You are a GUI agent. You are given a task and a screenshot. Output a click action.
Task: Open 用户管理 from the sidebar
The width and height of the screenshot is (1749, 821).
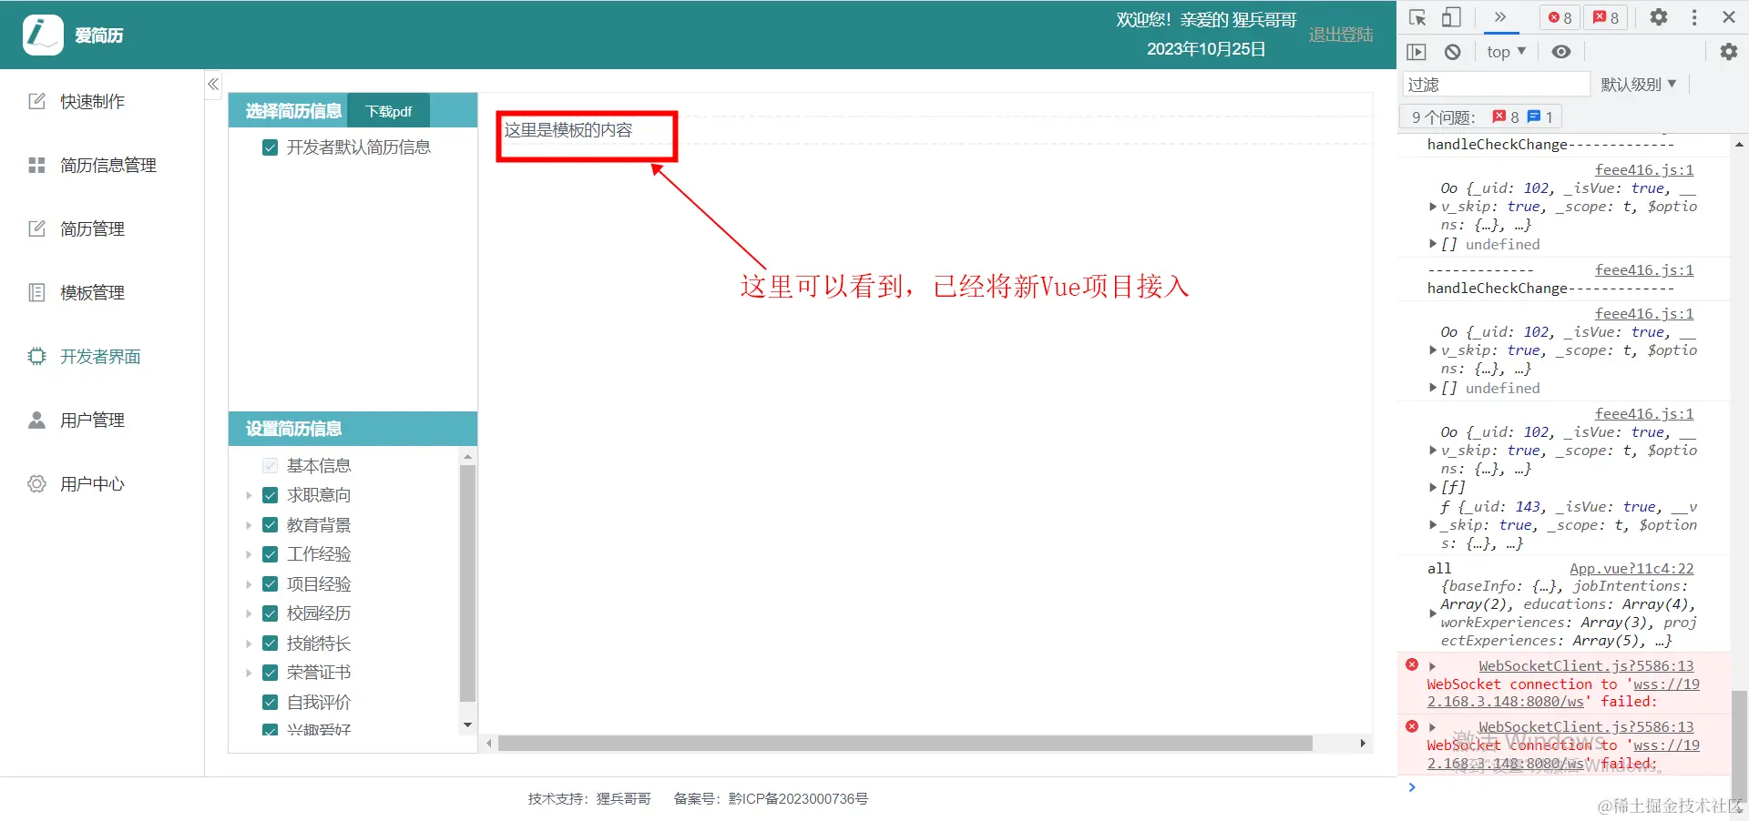point(92,420)
